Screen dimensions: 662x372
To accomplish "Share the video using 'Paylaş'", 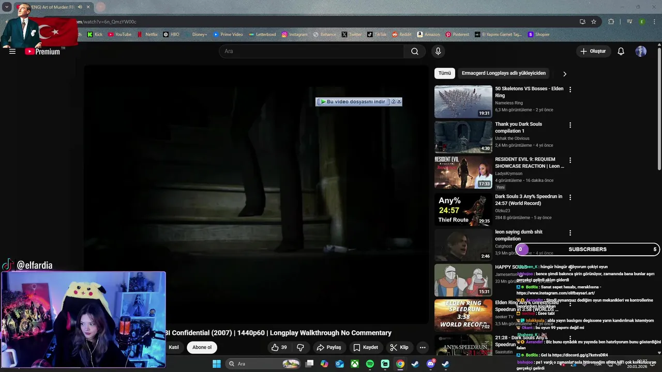I will pos(329,347).
